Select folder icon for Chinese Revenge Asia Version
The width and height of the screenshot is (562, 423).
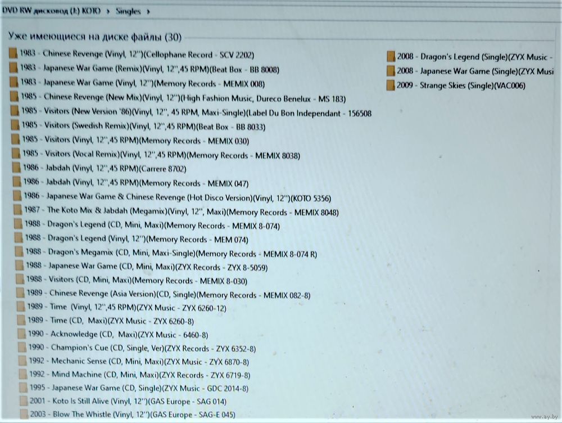[20, 293]
